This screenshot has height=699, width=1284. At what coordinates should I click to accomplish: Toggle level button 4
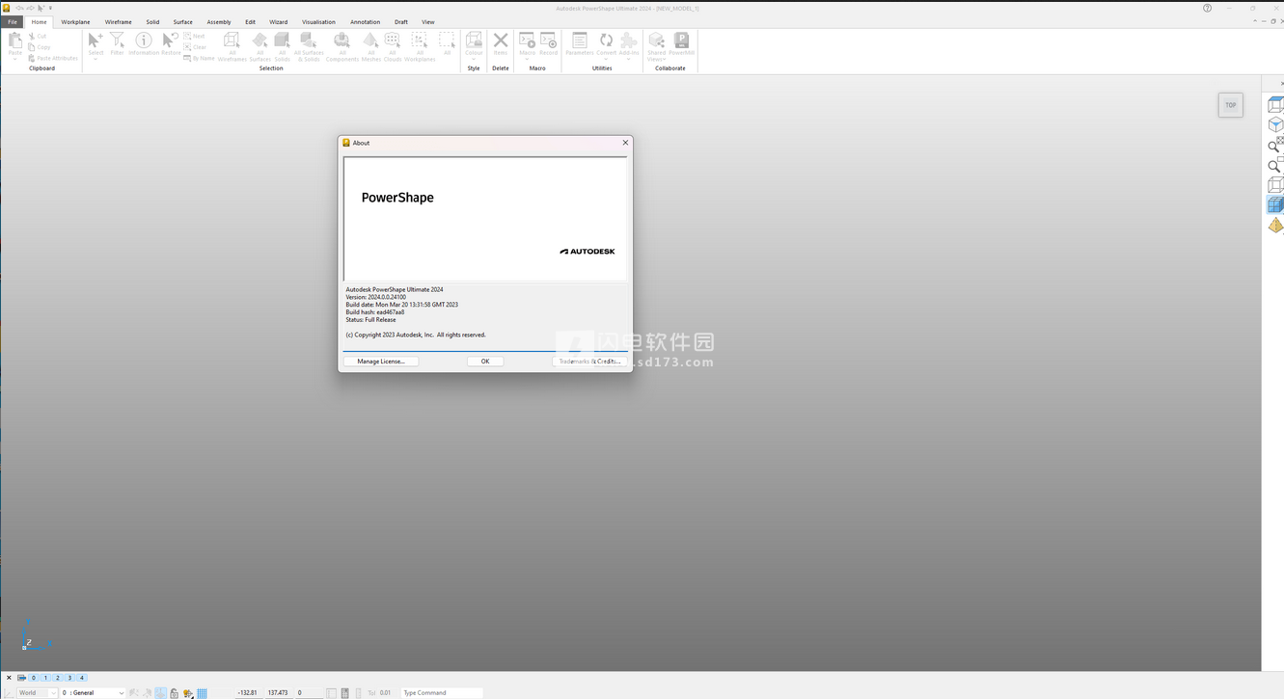(x=82, y=678)
